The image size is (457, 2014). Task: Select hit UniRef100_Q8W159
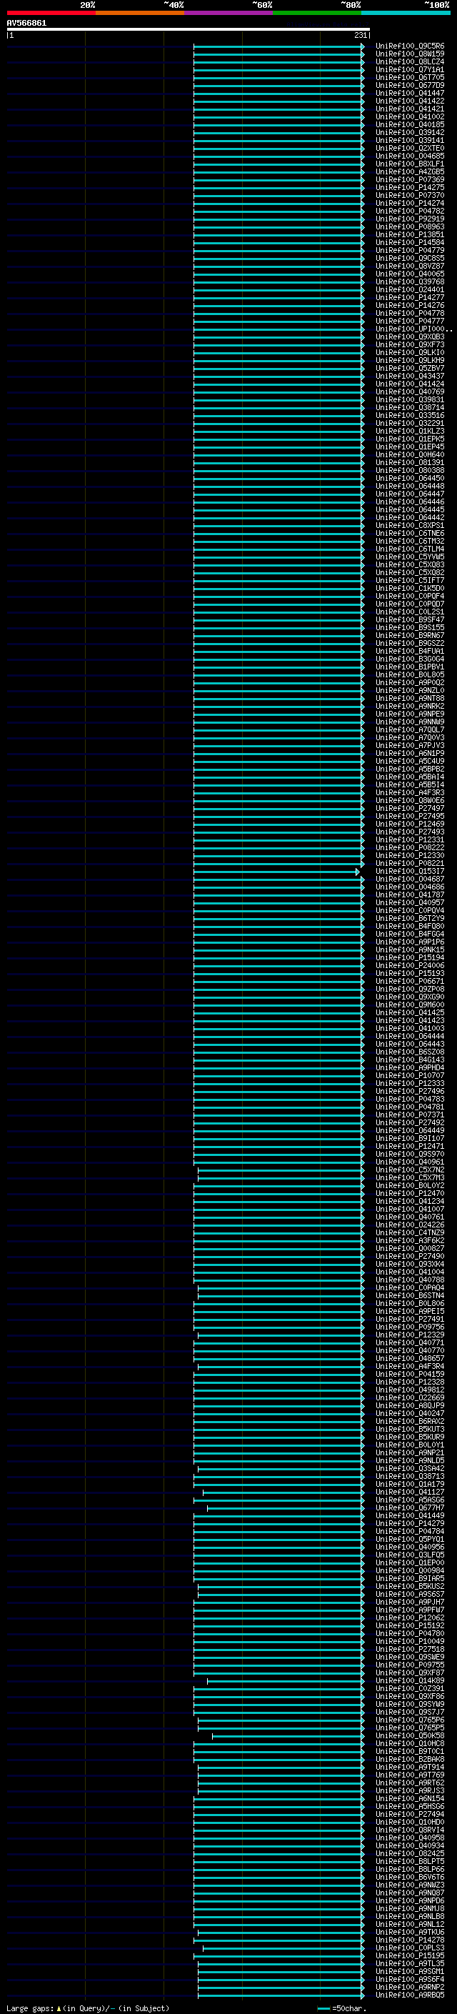click(x=409, y=54)
